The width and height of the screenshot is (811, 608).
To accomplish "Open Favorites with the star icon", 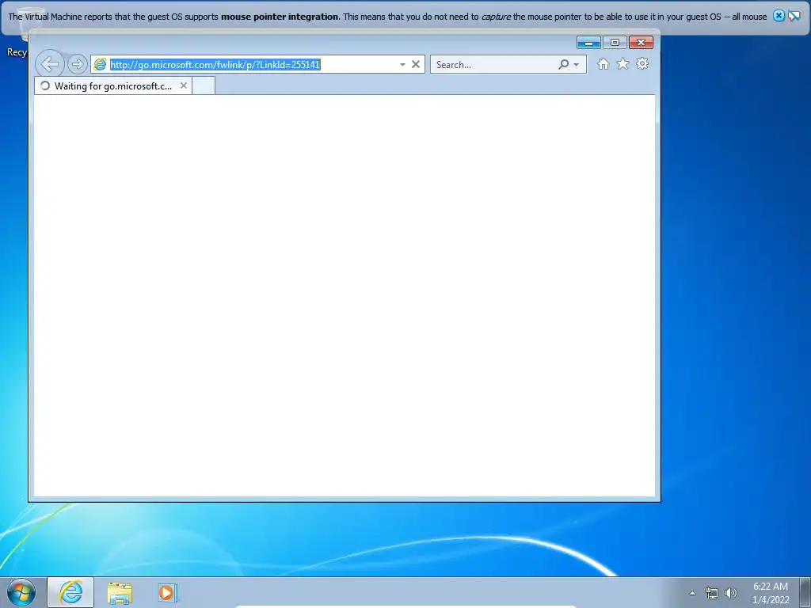I will click(x=623, y=64).
